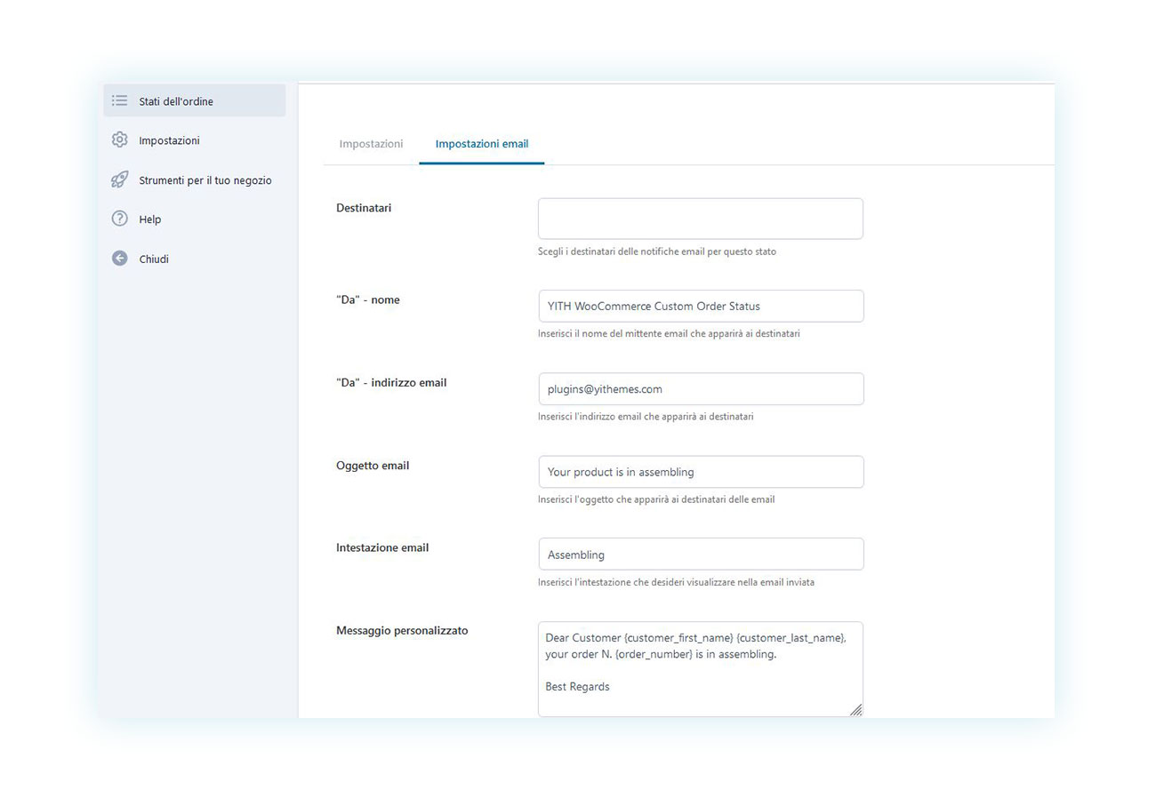The width and height of the screenshot is (1156, 806).
Task: Click the list icon beside Stati dell'ordine
Action: (120, 100)
